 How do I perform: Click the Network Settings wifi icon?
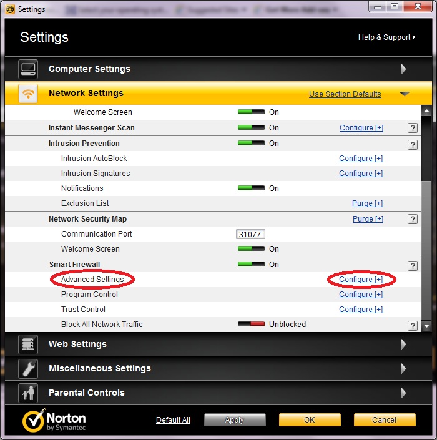[28, 94]
